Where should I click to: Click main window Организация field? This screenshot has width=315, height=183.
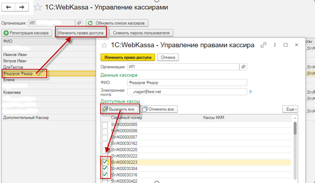coord(51,23)
